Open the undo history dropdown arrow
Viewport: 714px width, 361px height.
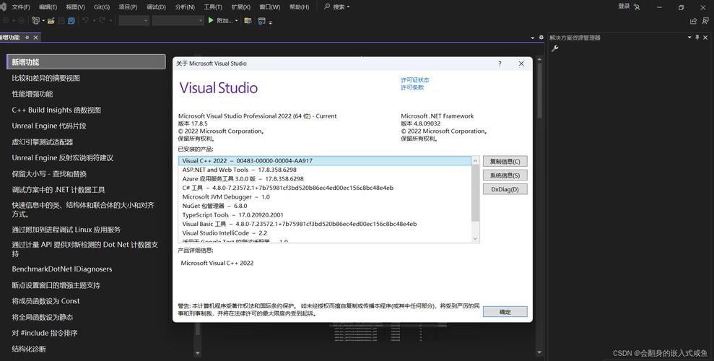pos(94,21)
